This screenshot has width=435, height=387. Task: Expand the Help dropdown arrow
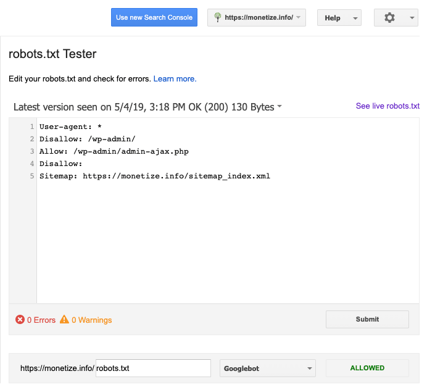pos(355,19)
